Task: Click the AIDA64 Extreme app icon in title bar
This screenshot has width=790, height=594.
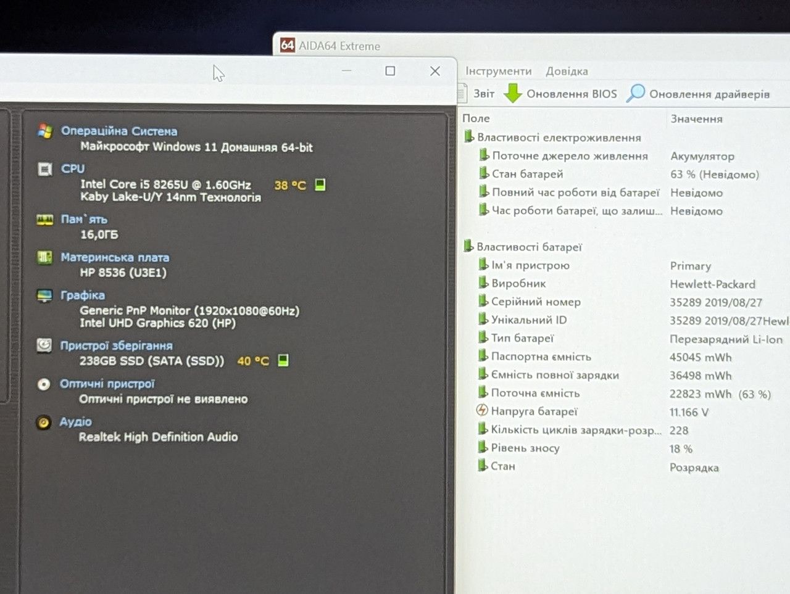Action: coord(287,45)
